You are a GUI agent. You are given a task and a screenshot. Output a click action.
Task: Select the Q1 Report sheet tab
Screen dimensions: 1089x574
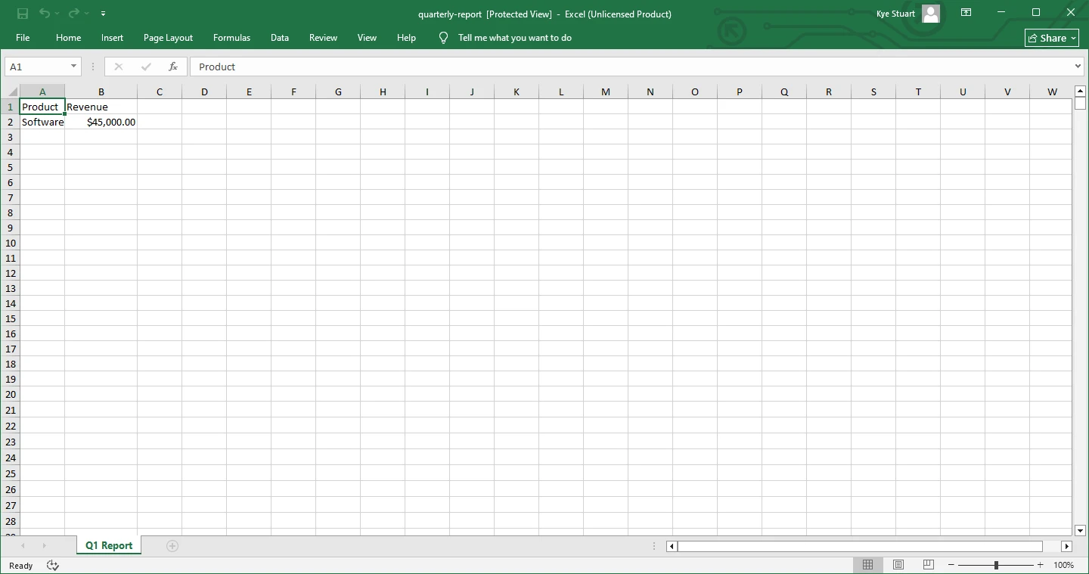point(109,545)
